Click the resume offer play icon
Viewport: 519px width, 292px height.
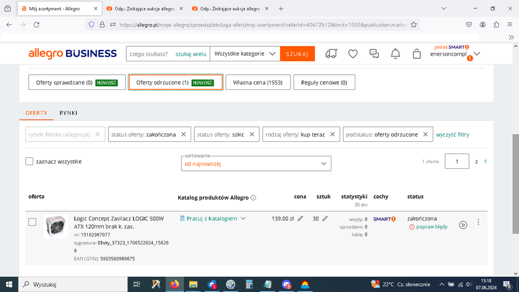(463, 225)
